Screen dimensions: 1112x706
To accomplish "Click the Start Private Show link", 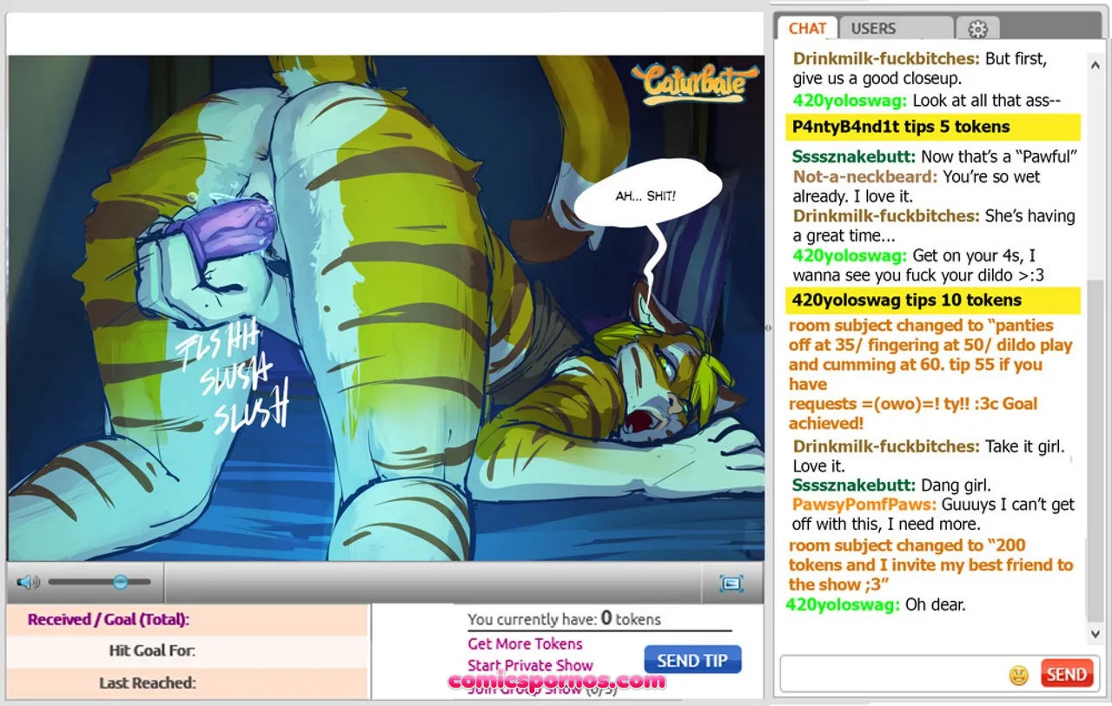I will [530, 665].
